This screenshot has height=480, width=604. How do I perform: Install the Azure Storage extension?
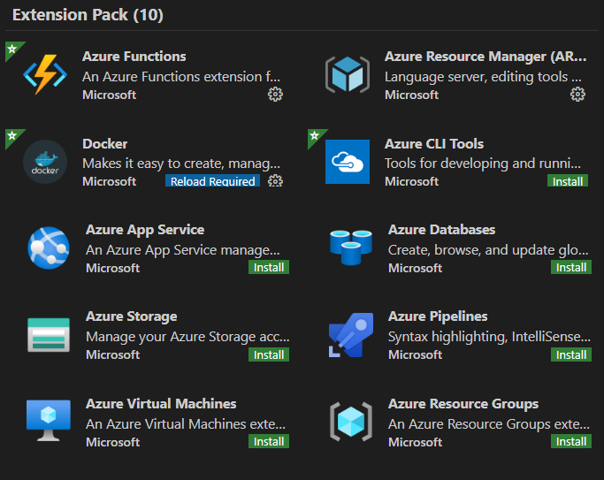click(269, 354)
